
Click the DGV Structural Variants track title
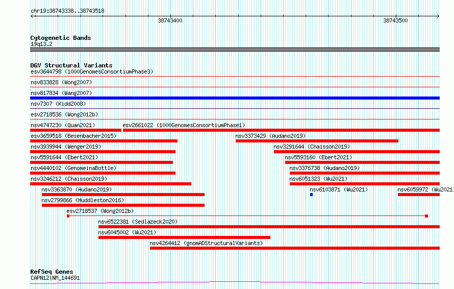[x=71, y=65]
